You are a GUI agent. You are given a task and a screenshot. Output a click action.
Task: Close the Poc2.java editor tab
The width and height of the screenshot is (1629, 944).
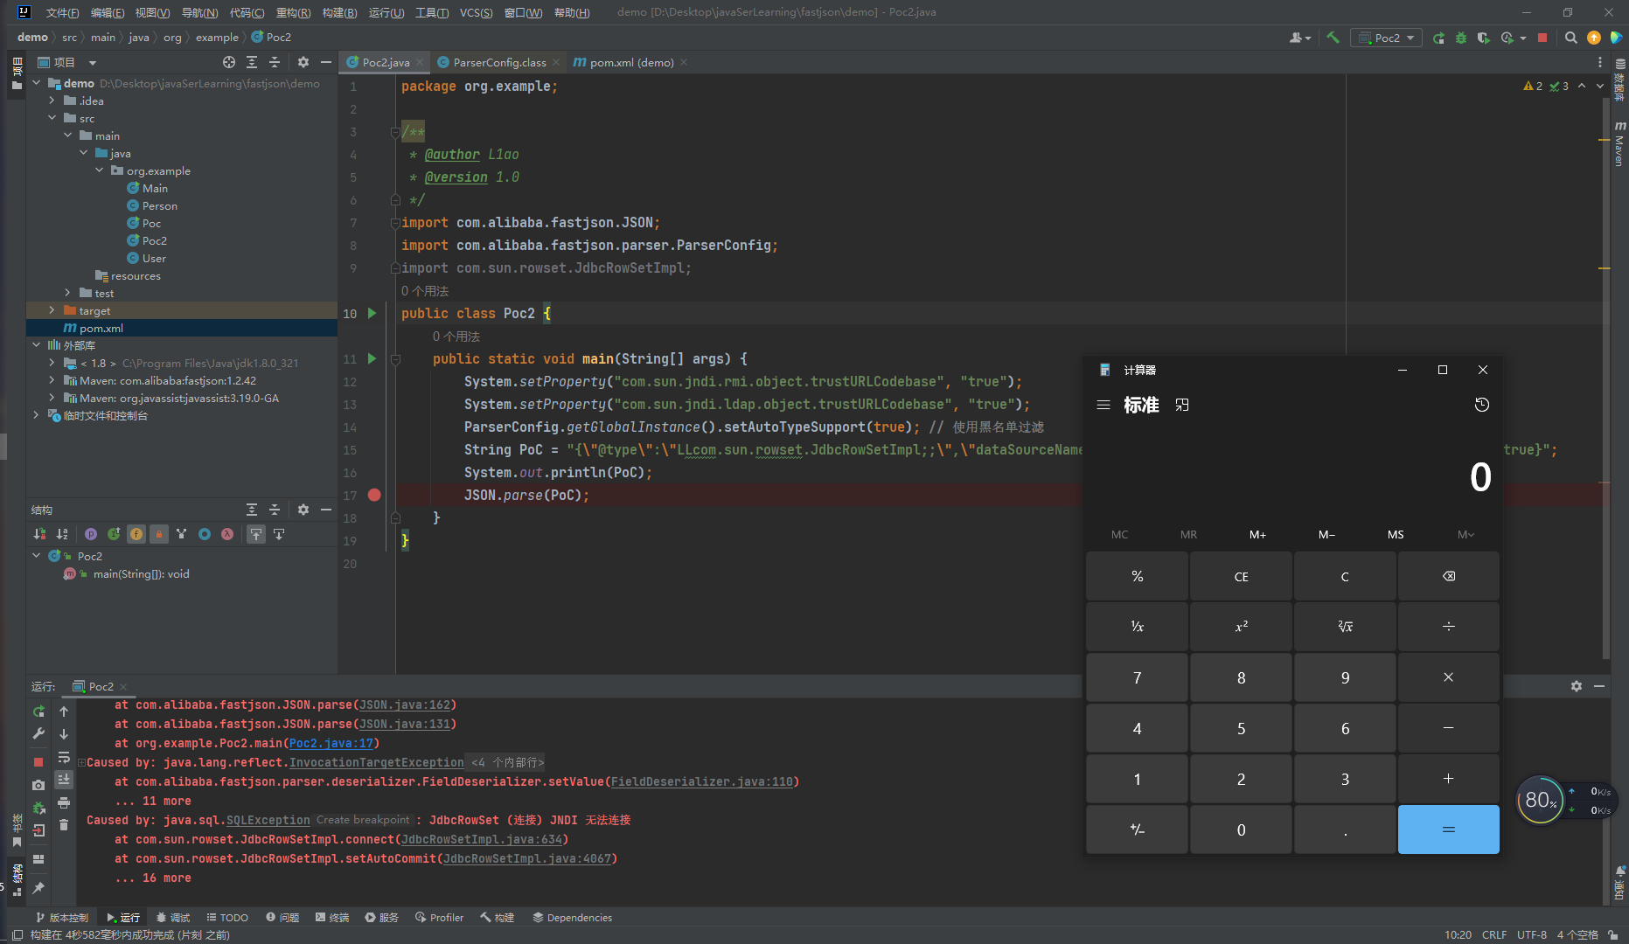click(420, 62)
